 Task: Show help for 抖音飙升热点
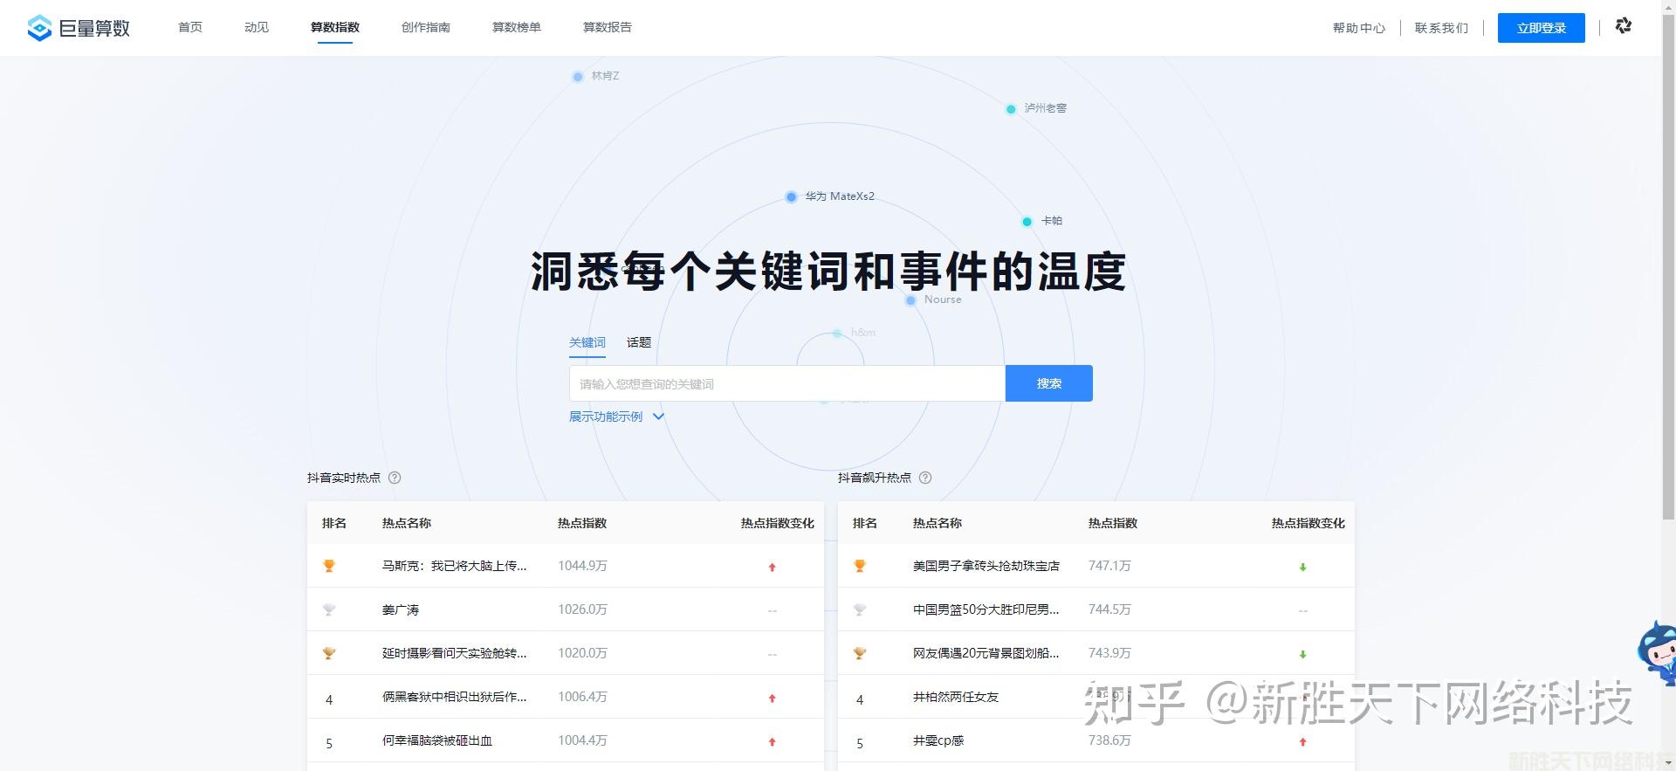pos(925,478)
